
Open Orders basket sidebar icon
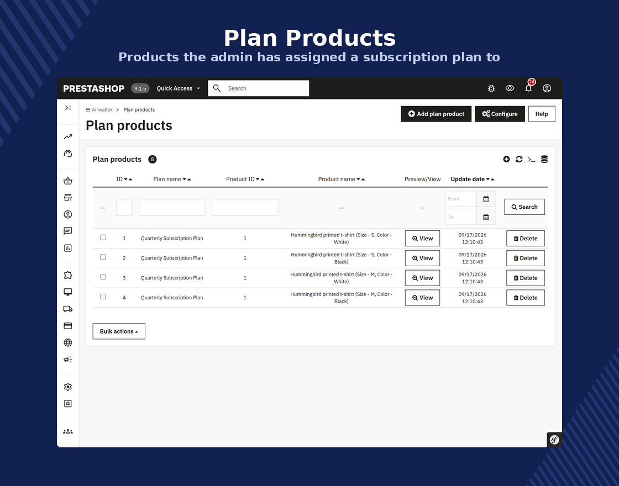coord(68,181)
